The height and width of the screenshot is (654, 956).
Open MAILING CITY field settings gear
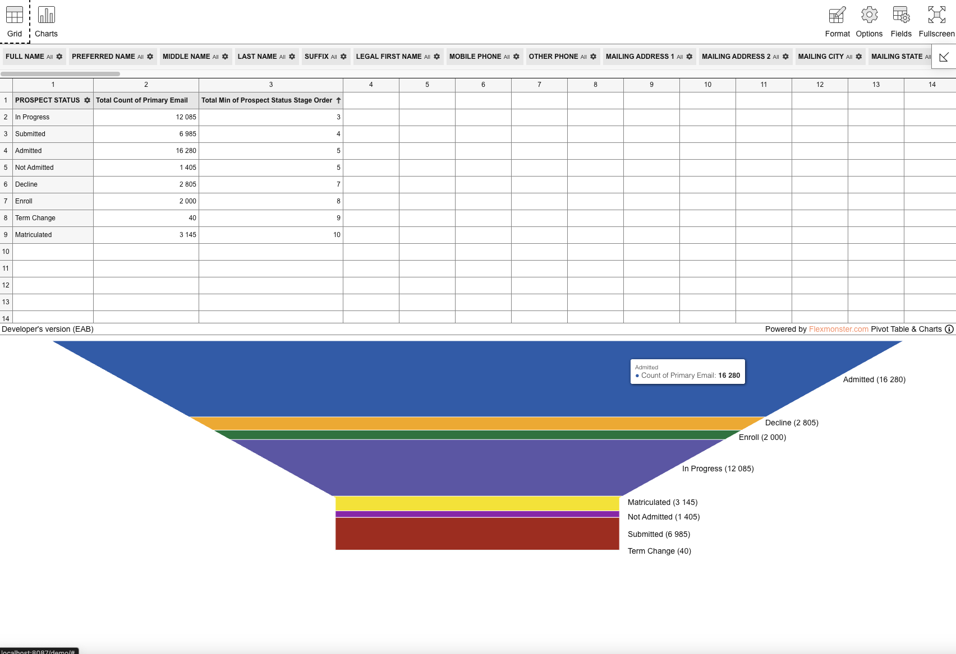point(858,56)
